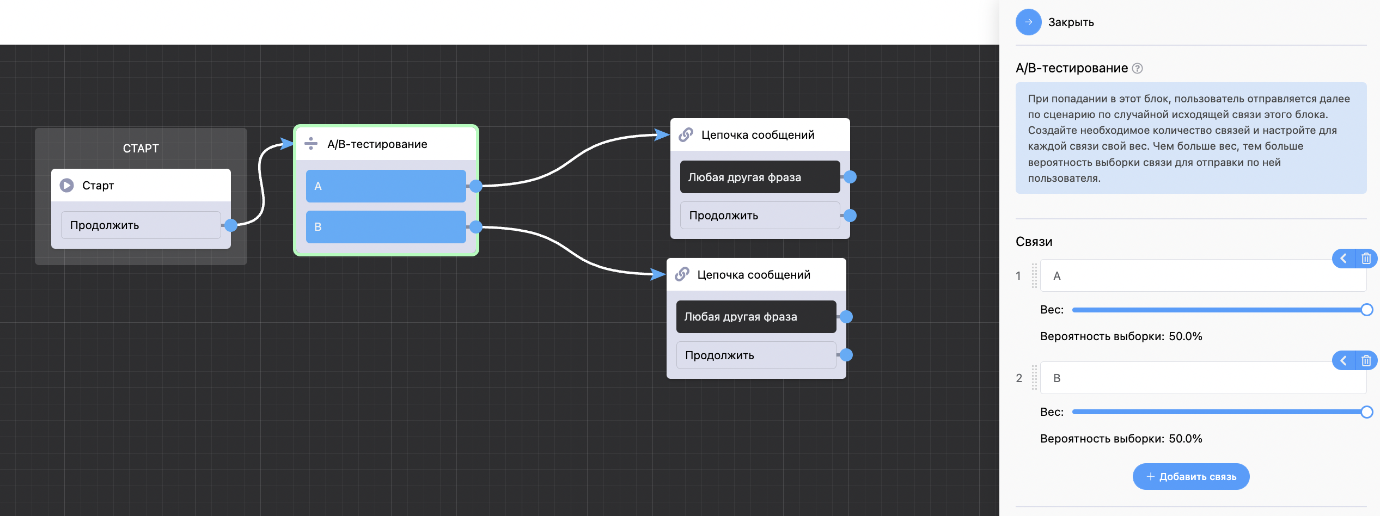Viewport: 1380px width, 516px height.
Task: Click the play icon in Старт block
Action: click(x=66, y=186)
